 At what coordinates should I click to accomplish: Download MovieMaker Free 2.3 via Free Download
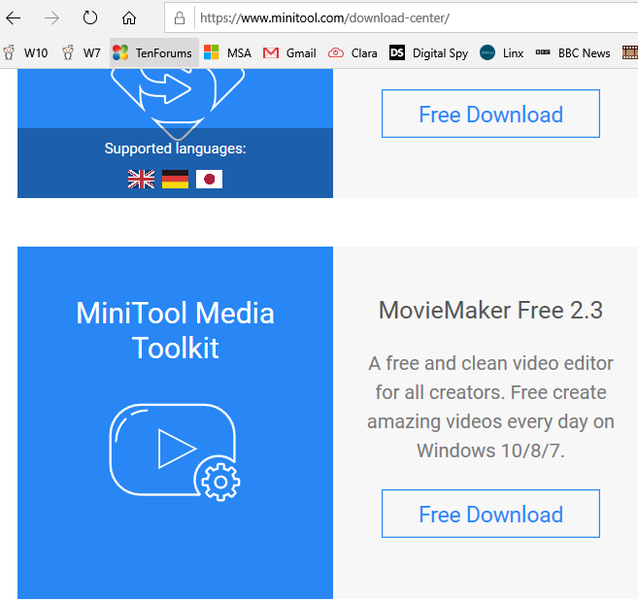(490, 514)
